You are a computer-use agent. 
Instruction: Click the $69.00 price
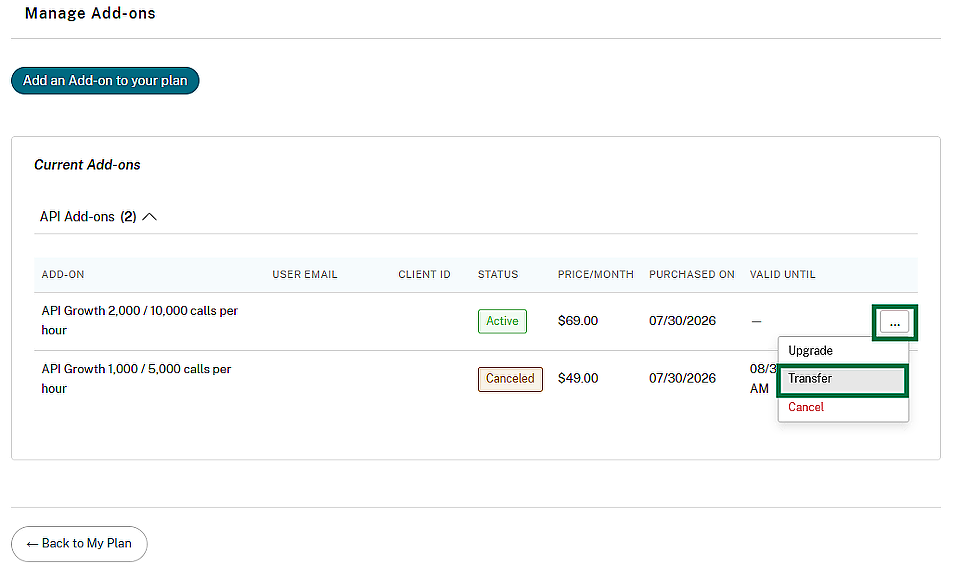click(578, 321)
